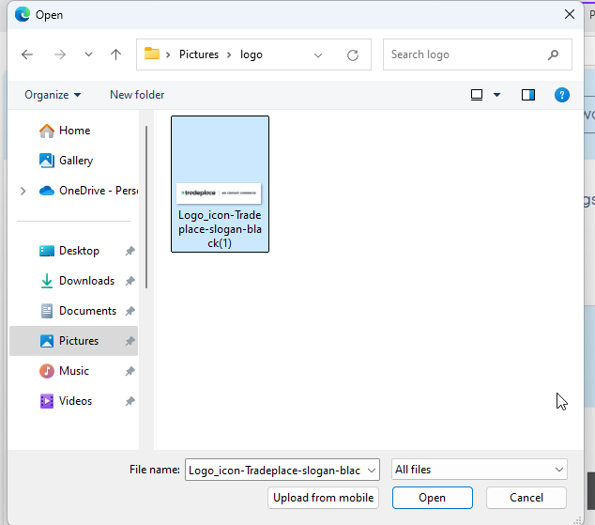The width and height of the screenshot is (595, 525).
Task: Select Pictures in quick access
Action: 73,341
